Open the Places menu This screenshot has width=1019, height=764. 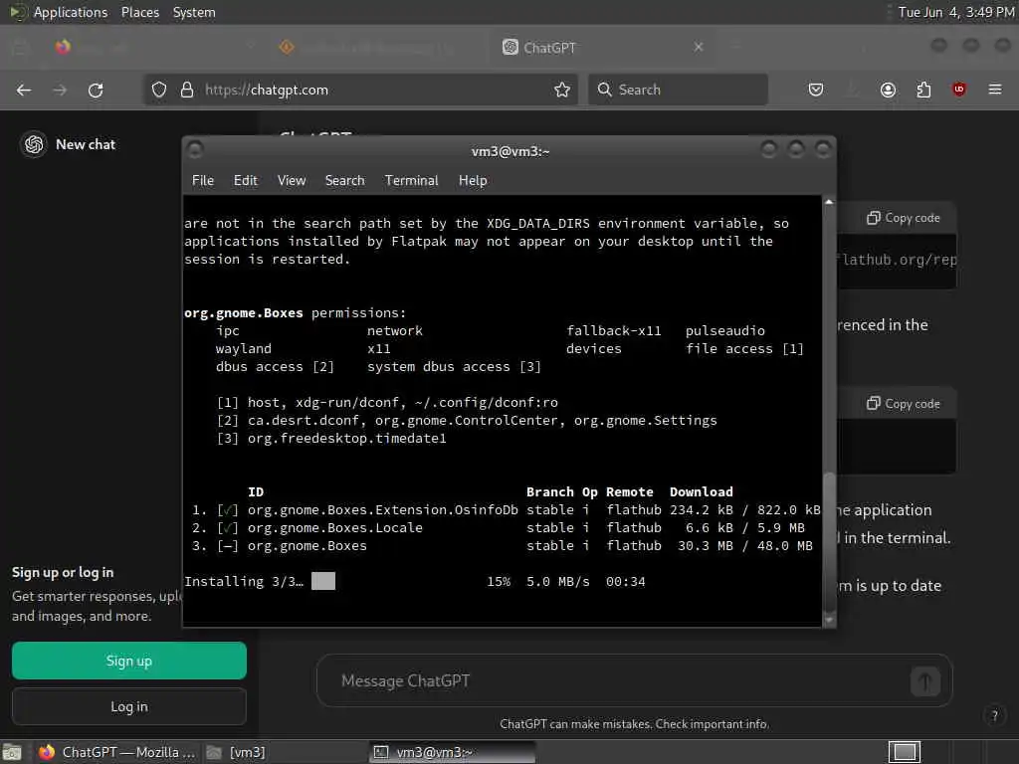(x=140, y=12)
